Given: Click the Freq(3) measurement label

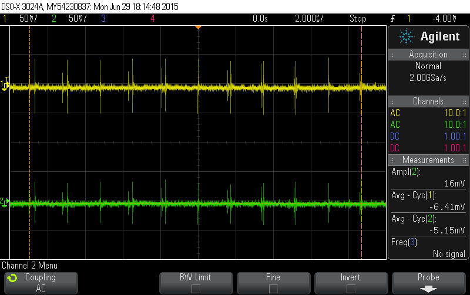Looking at the screenshot, I should point(405,242).
